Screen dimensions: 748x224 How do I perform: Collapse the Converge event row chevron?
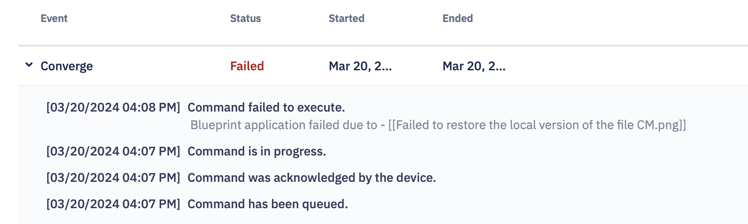click(29, 65)
